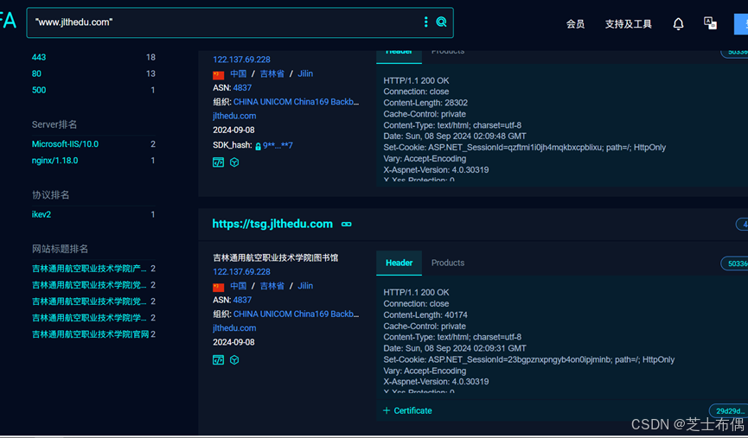748x438 pixels.
Task: Filter by port 80
Action: click(x=36, y=73)
